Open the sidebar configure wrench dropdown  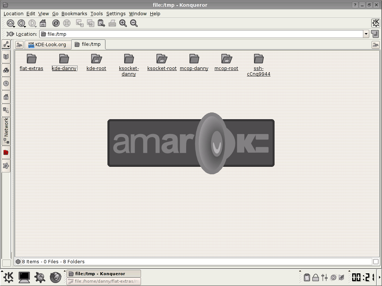pyautogui.click(x=6, y=44)
